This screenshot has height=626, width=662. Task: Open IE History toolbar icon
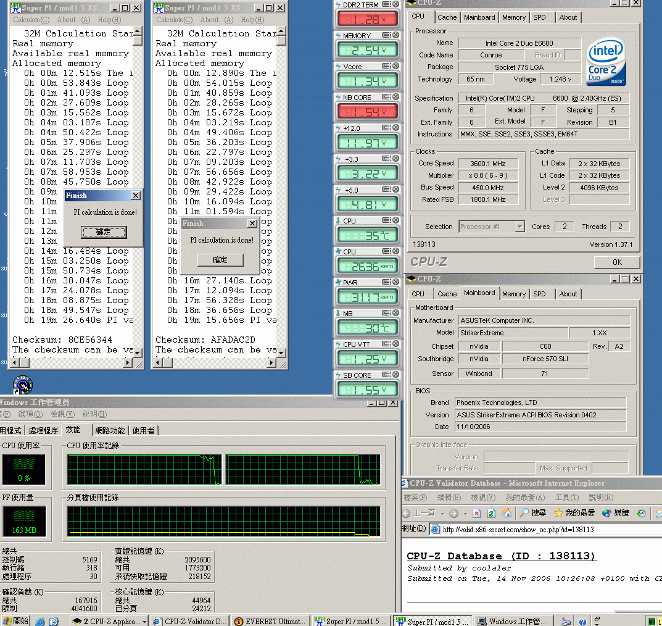click(x=641, y=513)
